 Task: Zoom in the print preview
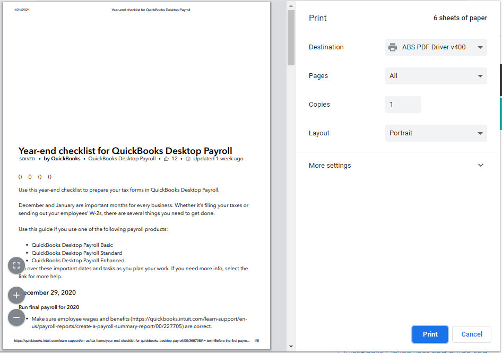[x=16, y=295]
